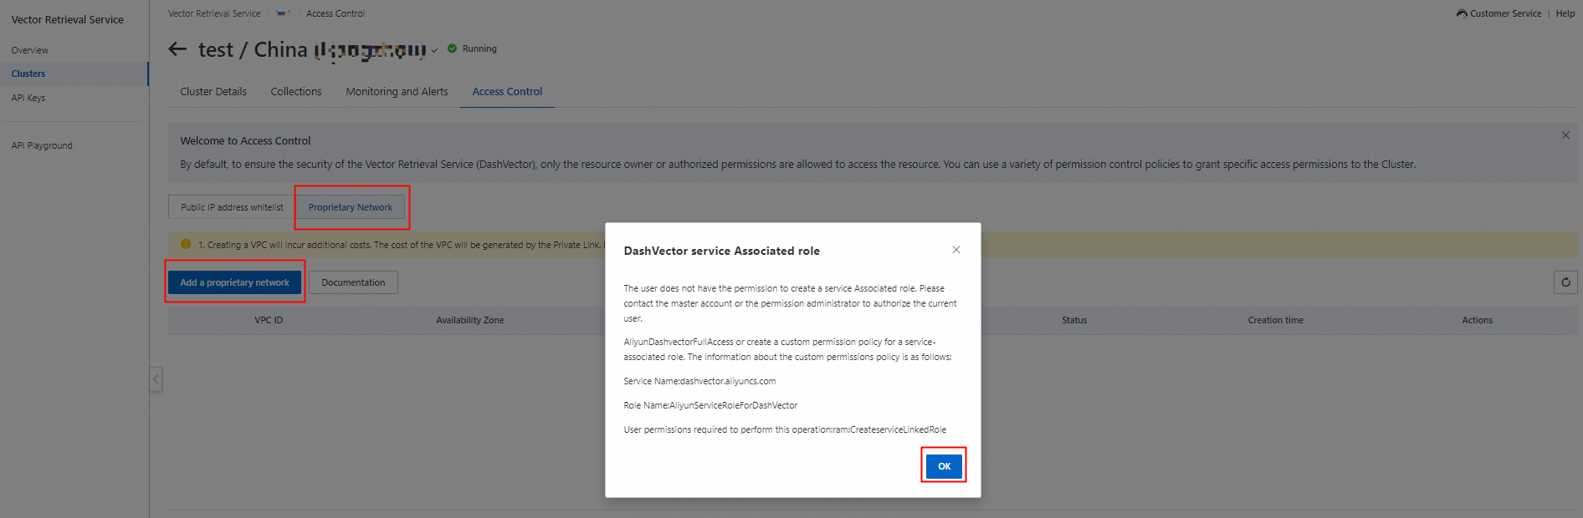Viewport: 1583px width, 518px height.
Task: Open API Playground in the sidebar
Action: click(x=42, y=145)
